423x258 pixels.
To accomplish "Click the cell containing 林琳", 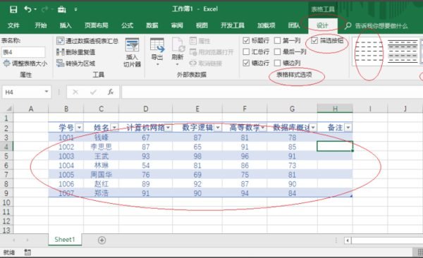I will coord(101,165).
